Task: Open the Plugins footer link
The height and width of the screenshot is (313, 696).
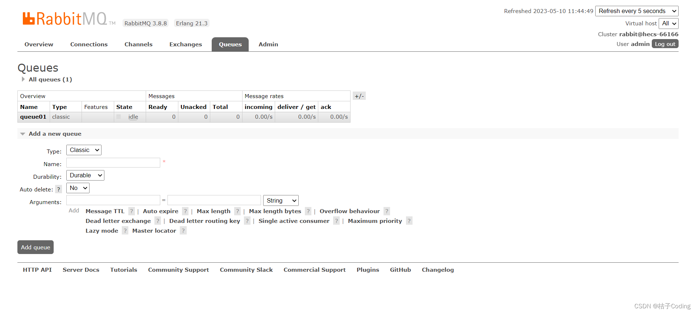Action: point(368,270)
